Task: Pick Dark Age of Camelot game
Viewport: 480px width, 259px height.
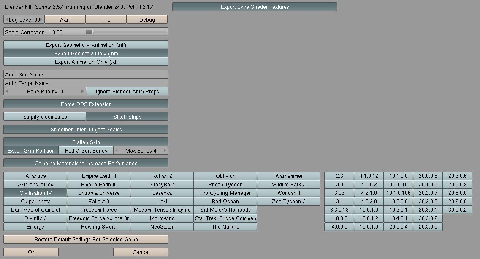Action: pyautogui.click(x=35, y=210)
